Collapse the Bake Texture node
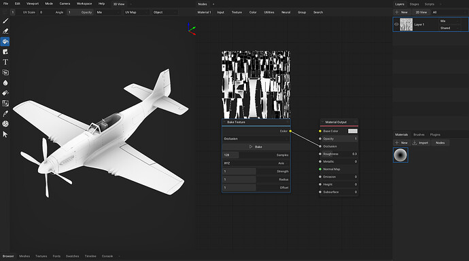Viewport: 469px width, 261px height. coord(224,122)
